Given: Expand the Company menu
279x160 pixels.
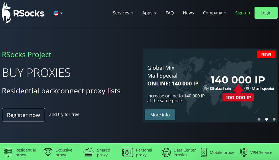Looking at the screenshot, I should tap(215, 13).
